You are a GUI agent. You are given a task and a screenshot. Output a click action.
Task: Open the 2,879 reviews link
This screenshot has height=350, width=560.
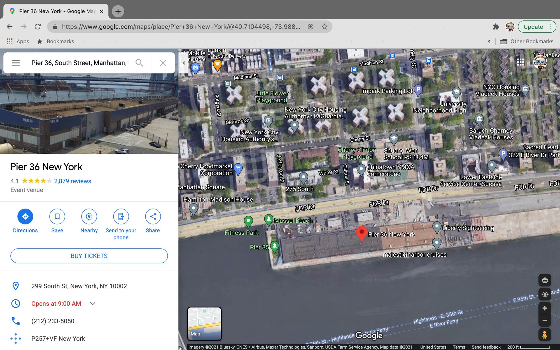click(73, 181)
